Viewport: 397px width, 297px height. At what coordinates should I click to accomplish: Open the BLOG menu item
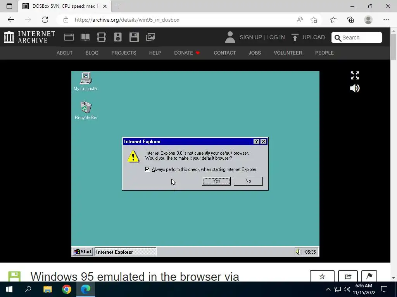(x=92, y=53)
